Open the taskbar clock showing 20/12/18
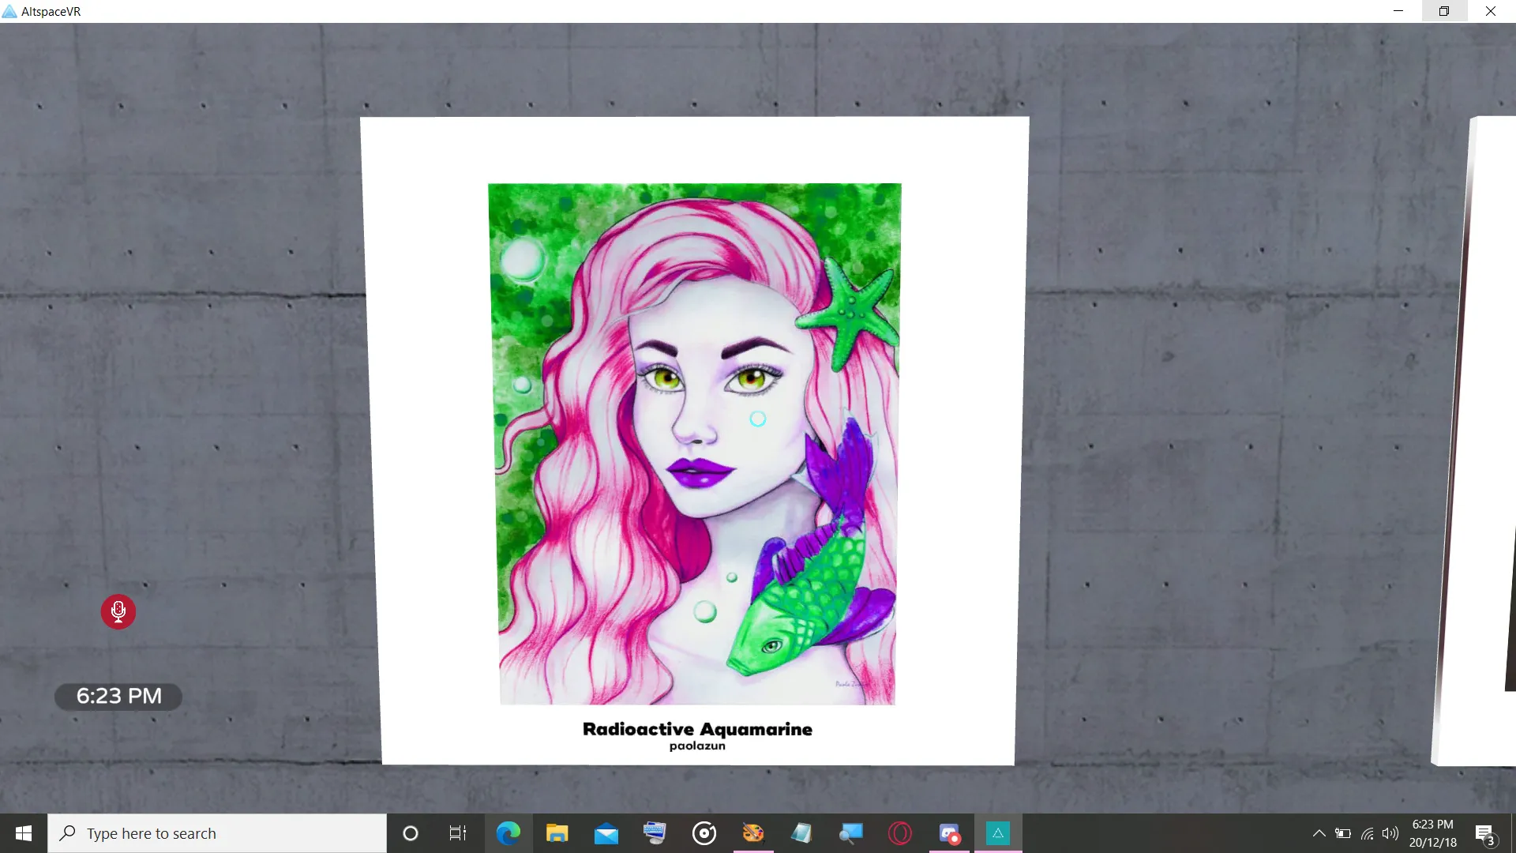Image resolution: width=1516 pixels, height=853 pixels. coord(1432,833)
